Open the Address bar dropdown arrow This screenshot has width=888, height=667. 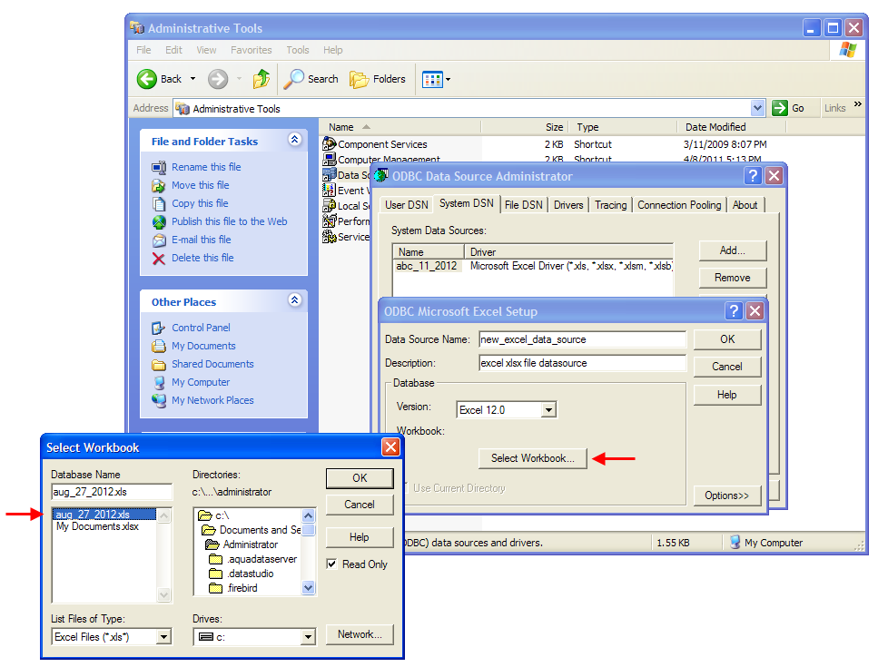758,108
